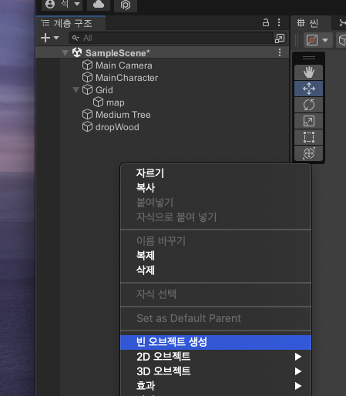Open SampleScene options kebab menu
The height and width of the screenshot is (396, 346).
[280, 52]
